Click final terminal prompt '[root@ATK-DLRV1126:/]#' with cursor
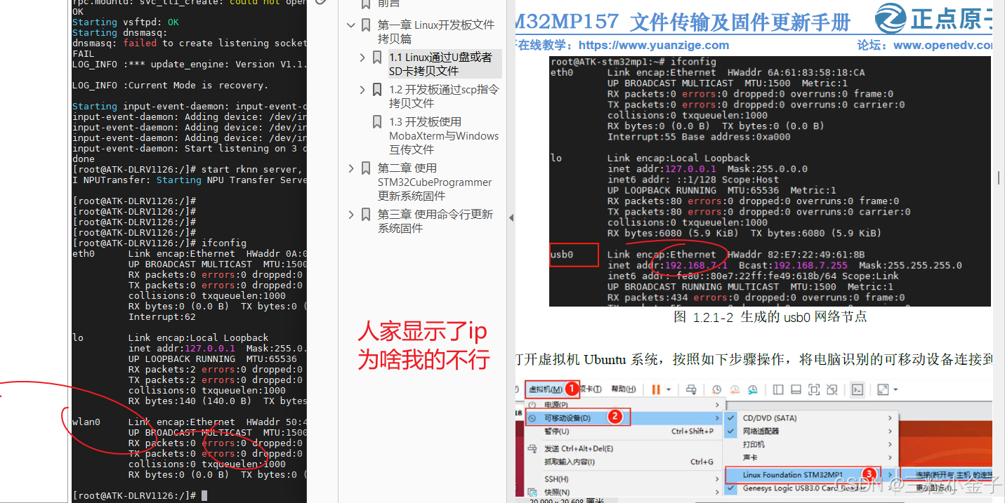 click(140, 496)
